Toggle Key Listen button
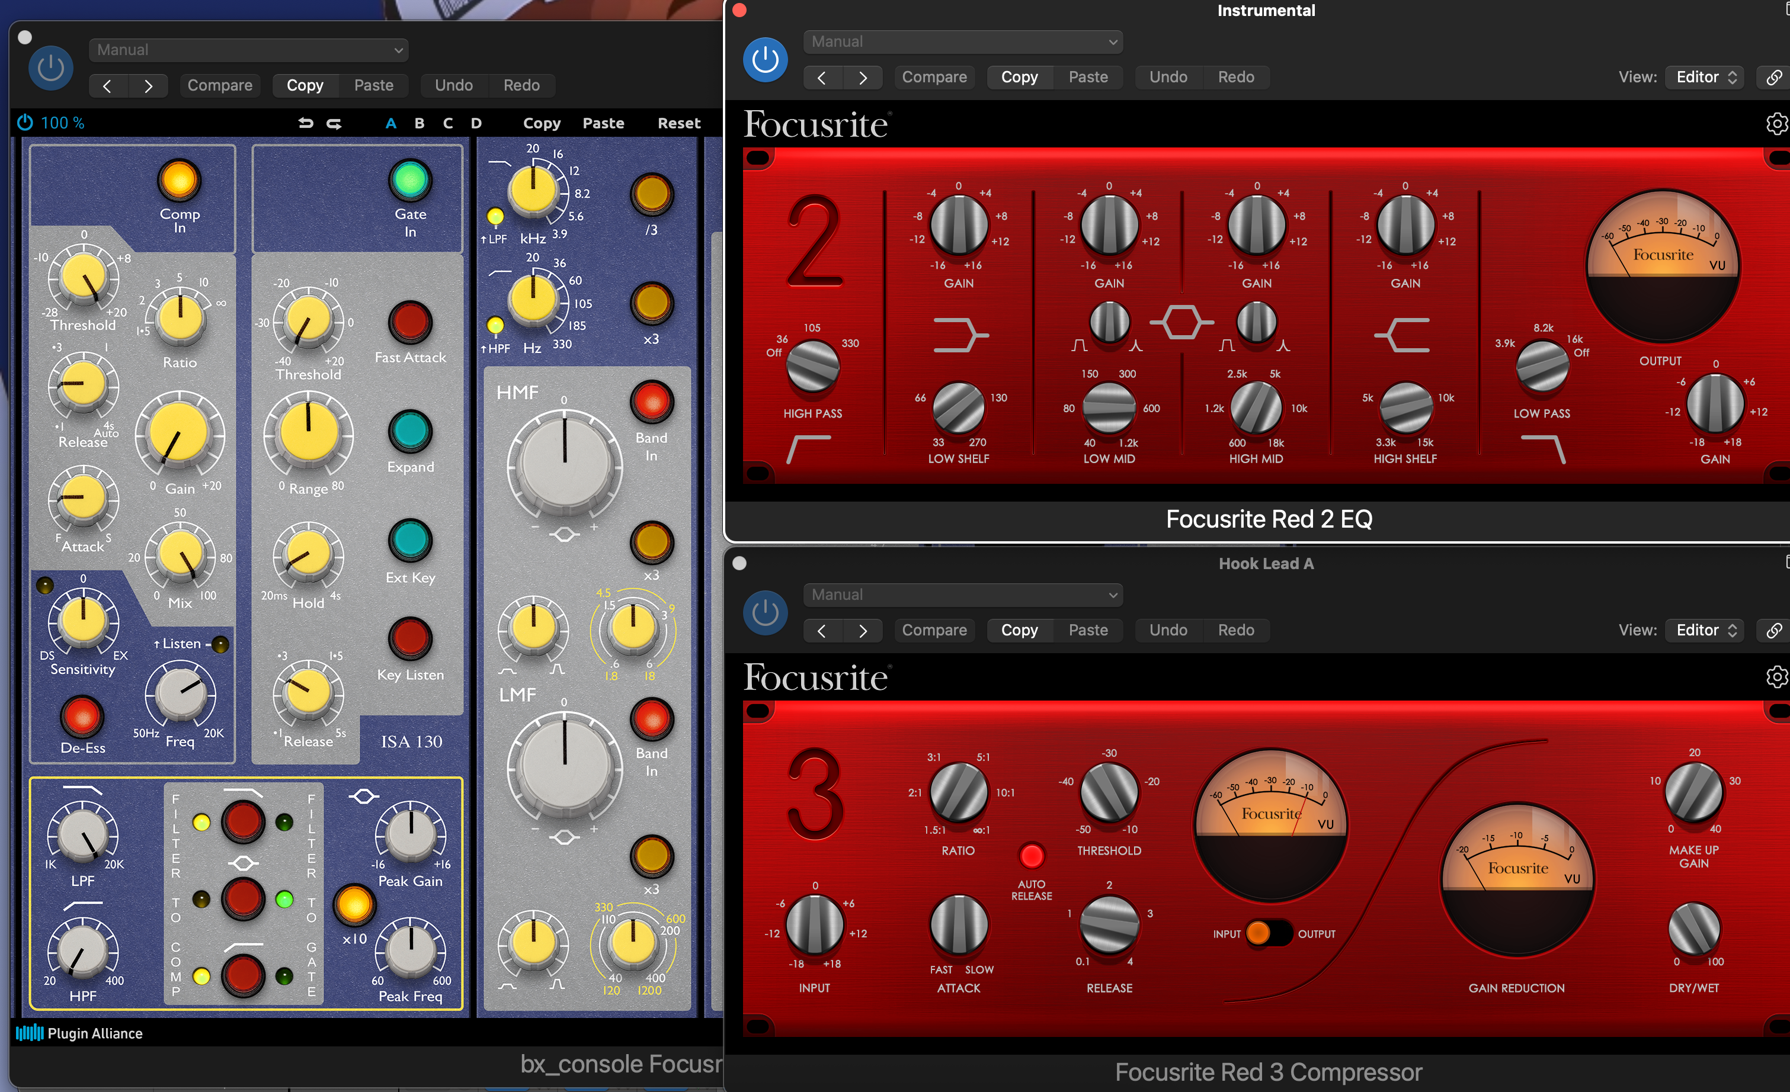Screen dimensions: 1790x1092 (411, 638)
